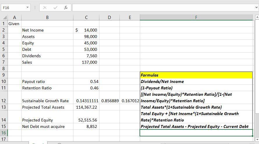Open the Name Box dropdown arrow
Viewport: 259px width, 144px height.
coord(27,8)
